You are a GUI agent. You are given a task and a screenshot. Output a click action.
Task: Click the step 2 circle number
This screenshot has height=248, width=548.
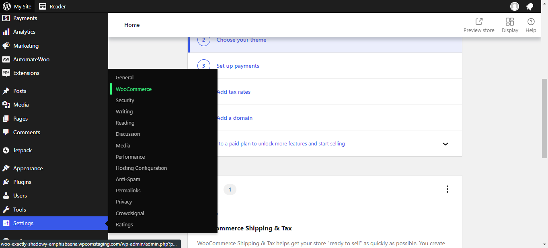coord(204,40)
